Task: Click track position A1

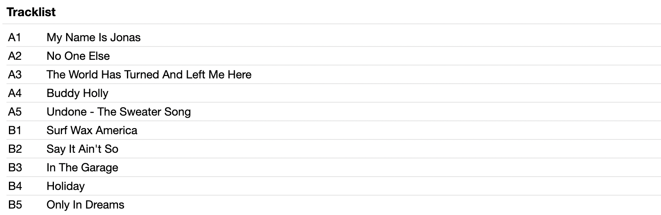Action: pyautogui.click(x=15, y=38)
